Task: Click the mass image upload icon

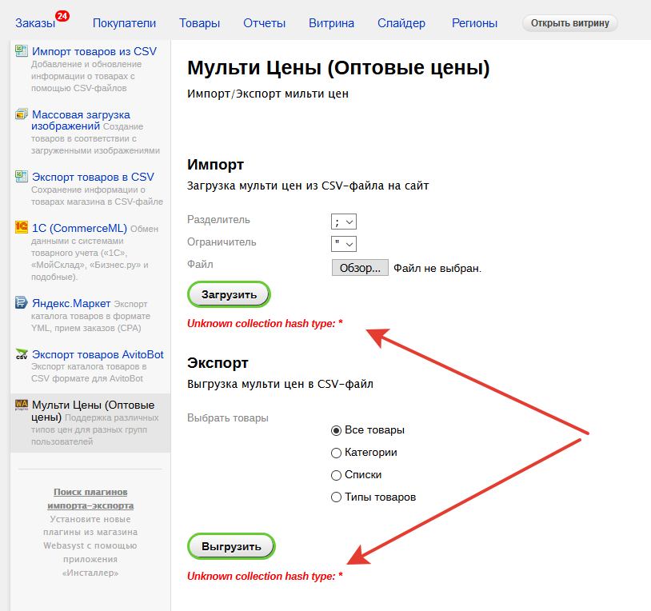Action: tap(22, 114)
